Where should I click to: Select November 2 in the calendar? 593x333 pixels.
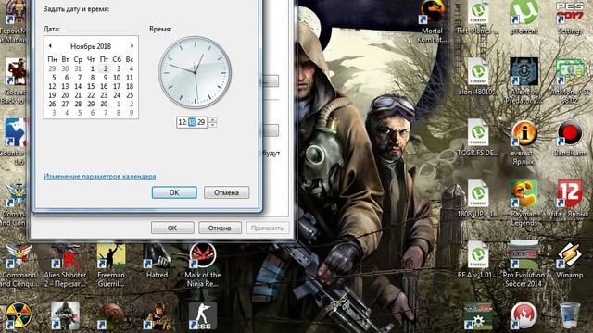coord(105,68)
